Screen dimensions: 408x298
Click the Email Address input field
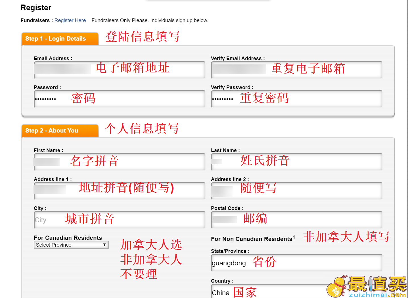point(119,70)
